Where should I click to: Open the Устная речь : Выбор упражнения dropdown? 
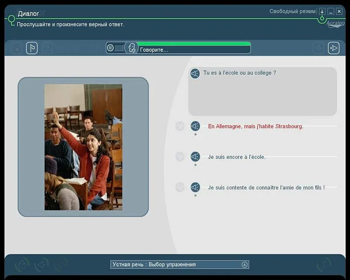[x=180, y=265]
